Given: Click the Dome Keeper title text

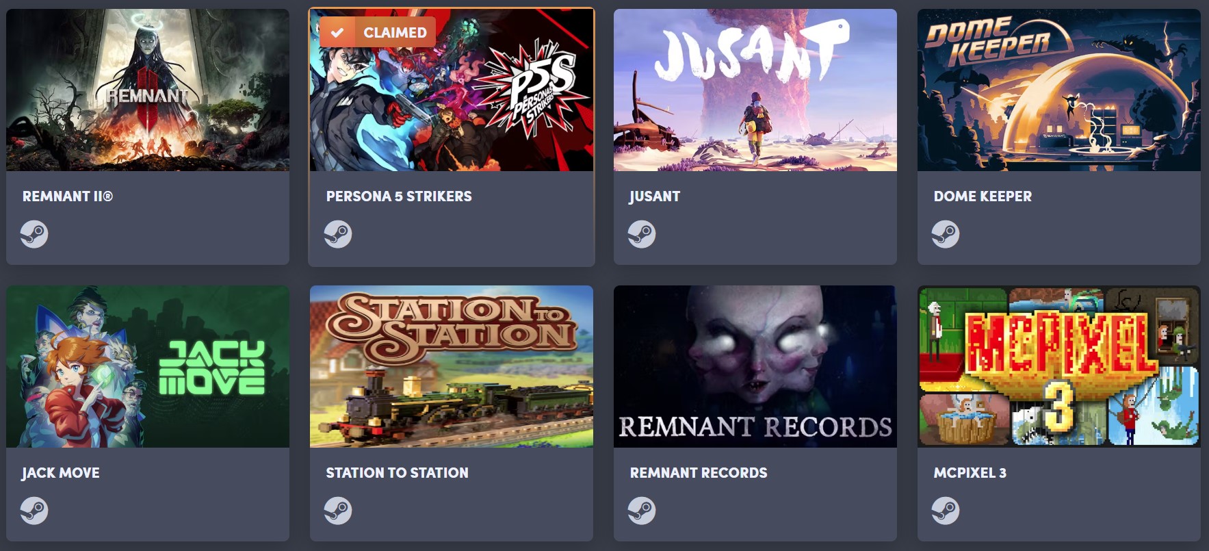Looking at the screenshot, I should [x=983, y=196].
